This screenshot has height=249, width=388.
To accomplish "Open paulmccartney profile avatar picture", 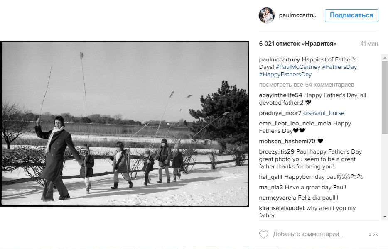I will (x=267, y=15).
